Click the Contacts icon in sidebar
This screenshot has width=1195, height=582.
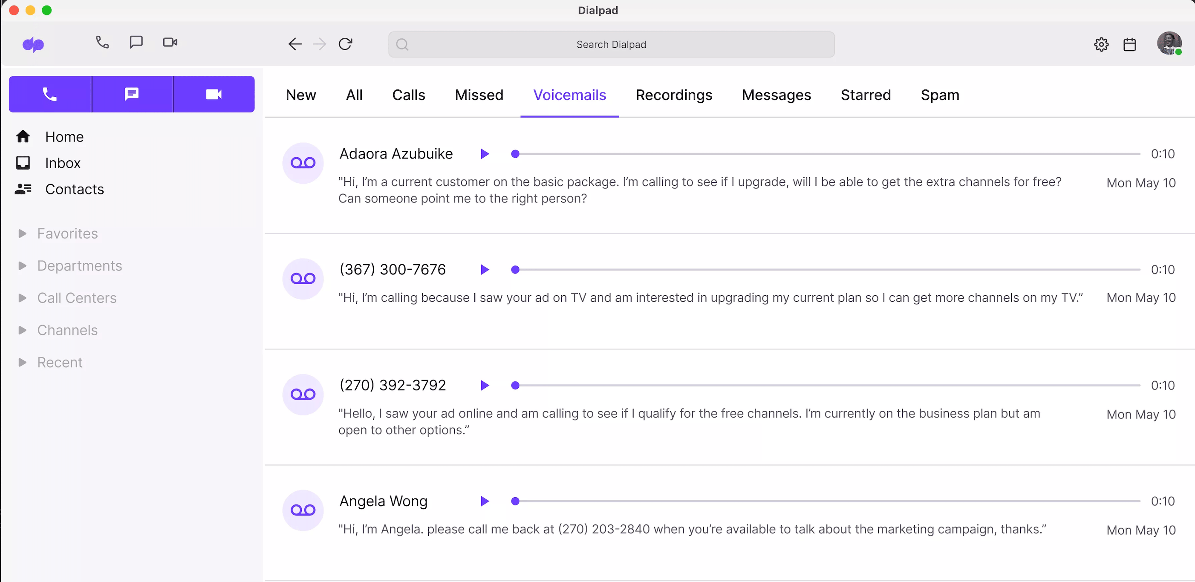point(22,189)
